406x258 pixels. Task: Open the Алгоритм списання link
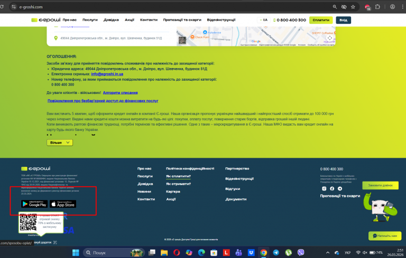coord(120,93)
